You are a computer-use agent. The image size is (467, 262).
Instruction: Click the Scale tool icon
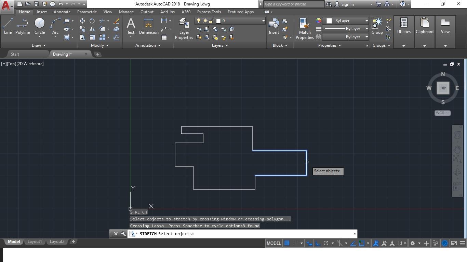click(92, 37)
